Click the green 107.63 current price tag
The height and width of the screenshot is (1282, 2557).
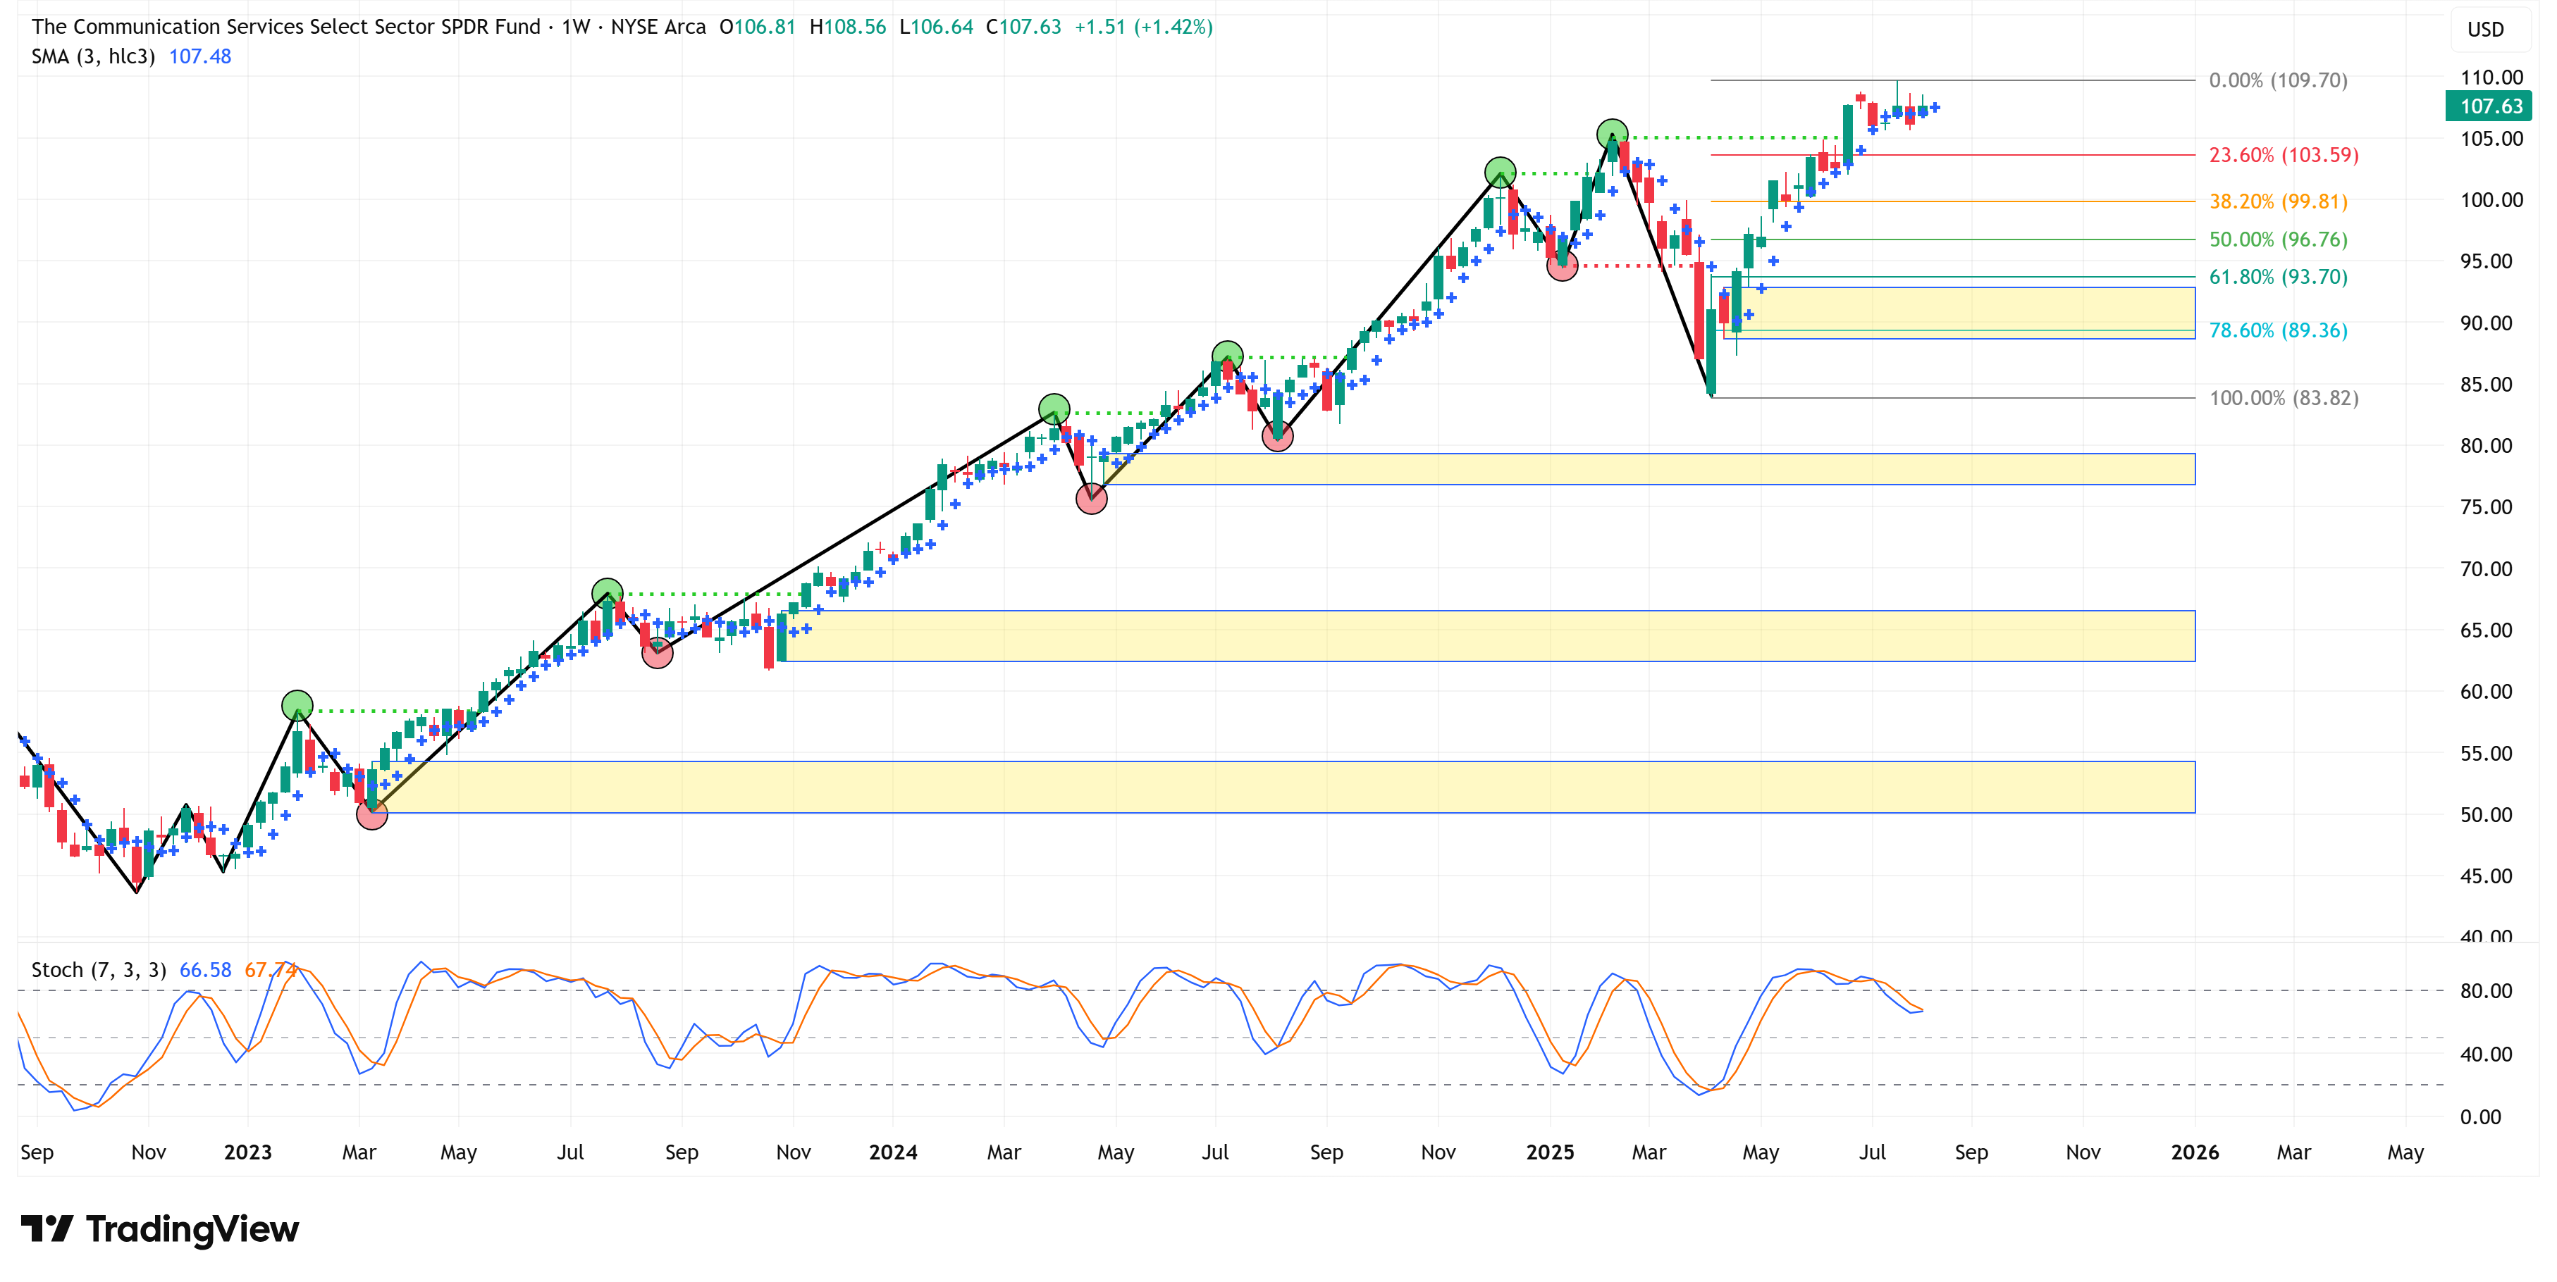(x=2489, y=106)
